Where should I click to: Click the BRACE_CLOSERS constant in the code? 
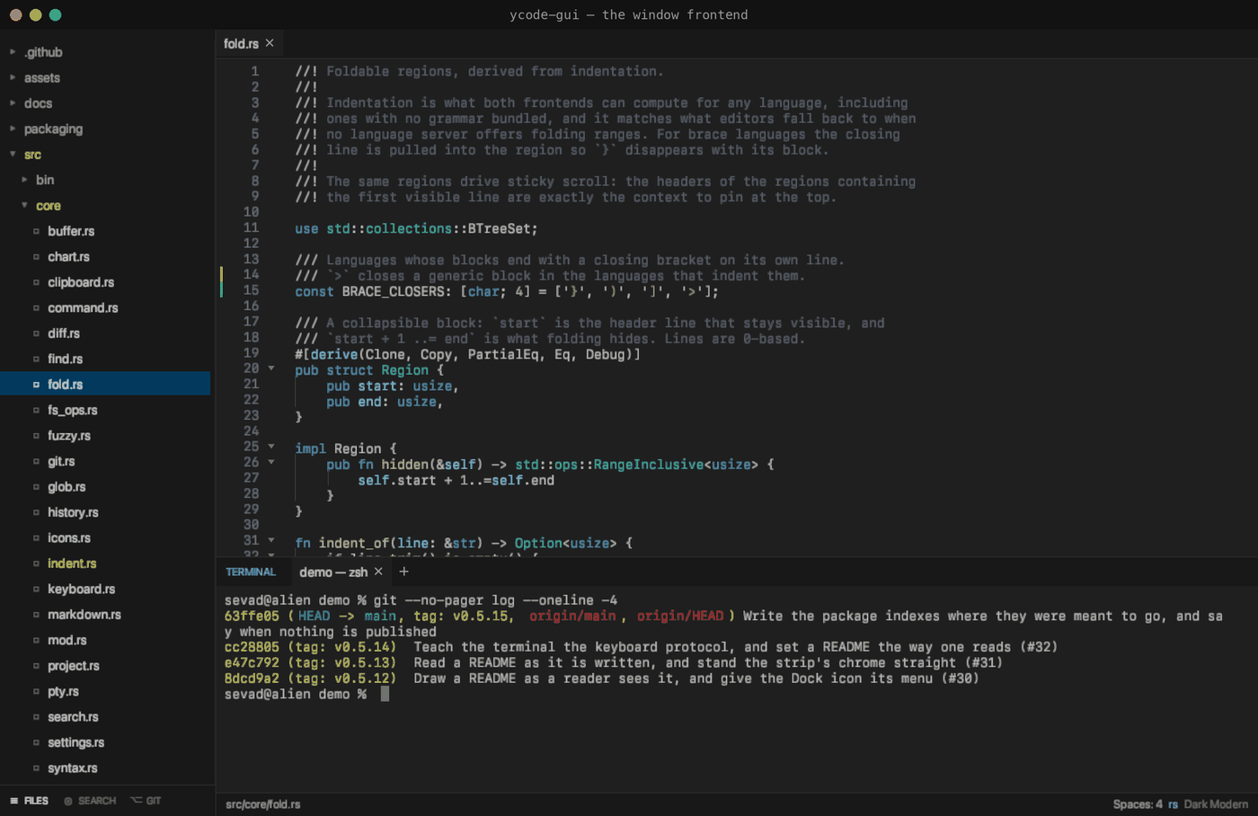pos(393,291)
